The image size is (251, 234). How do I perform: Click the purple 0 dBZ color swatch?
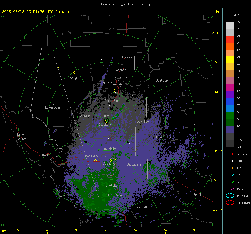(x=230, y=130)
